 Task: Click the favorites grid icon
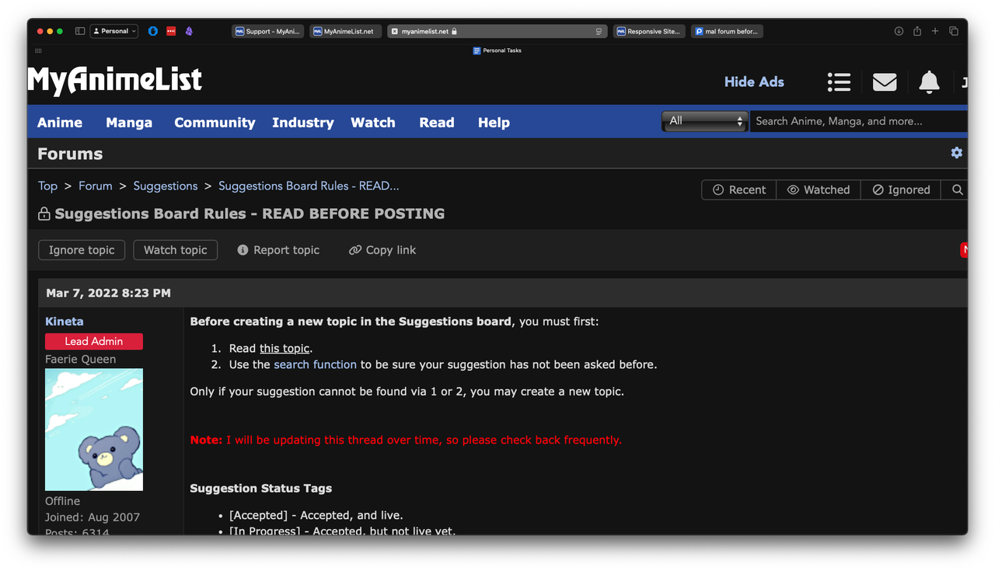click(38, 50)
